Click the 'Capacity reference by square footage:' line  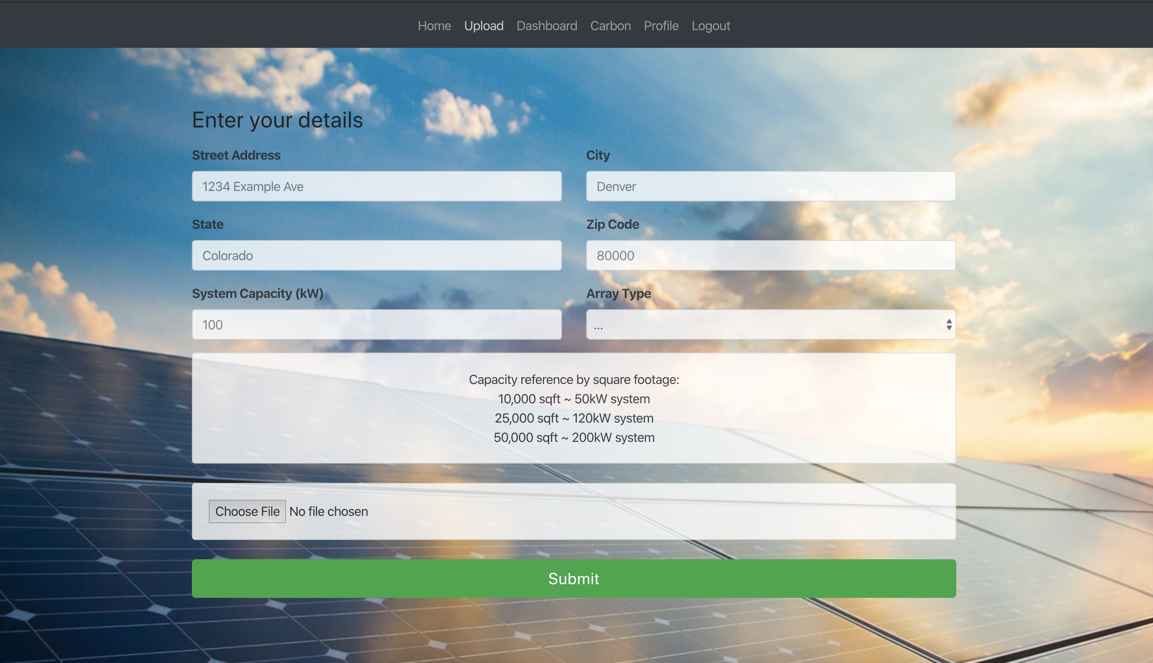click(x=574, y=379)
